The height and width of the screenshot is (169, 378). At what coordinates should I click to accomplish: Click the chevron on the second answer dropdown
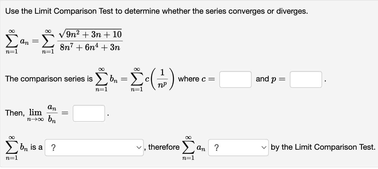(263, 147)
